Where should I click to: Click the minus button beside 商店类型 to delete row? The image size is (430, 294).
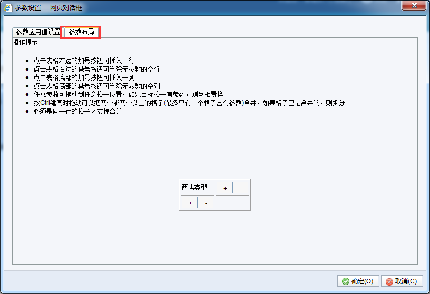tap(240, 188)
